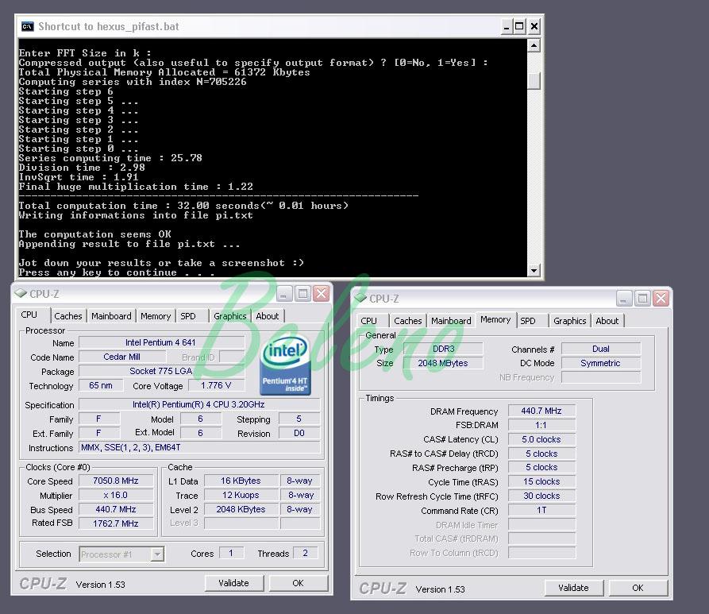Click the Multiplier value x 16.0

pyautogui.click(x=116, y=495)
